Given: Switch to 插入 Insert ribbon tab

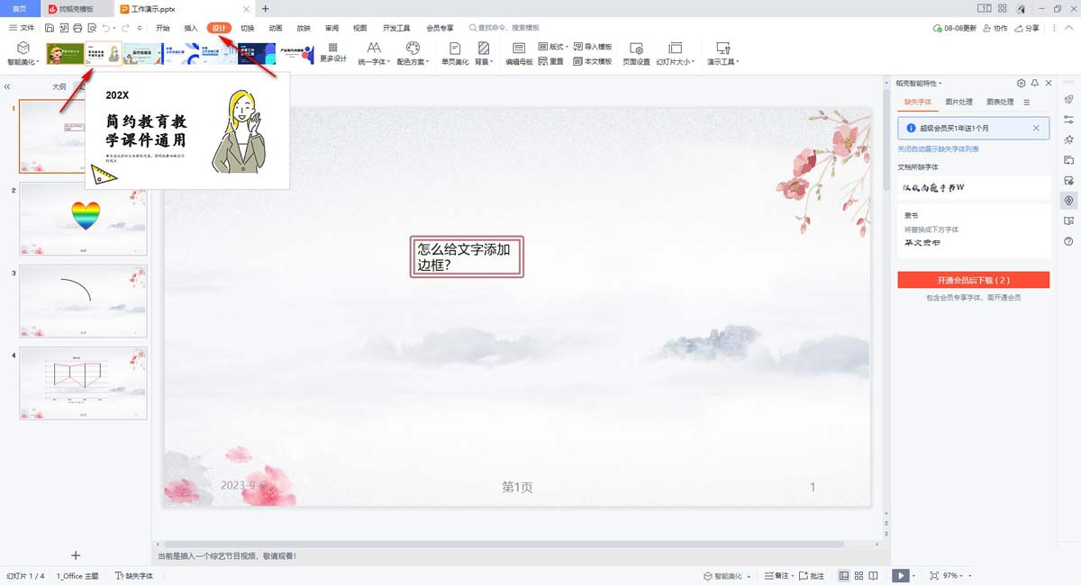Looking at the screenshot, I should [x=191, y=28].
